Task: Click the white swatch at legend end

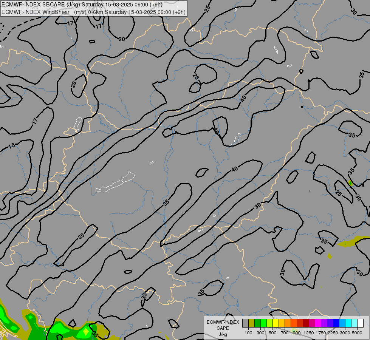Action: pos(360,323)
